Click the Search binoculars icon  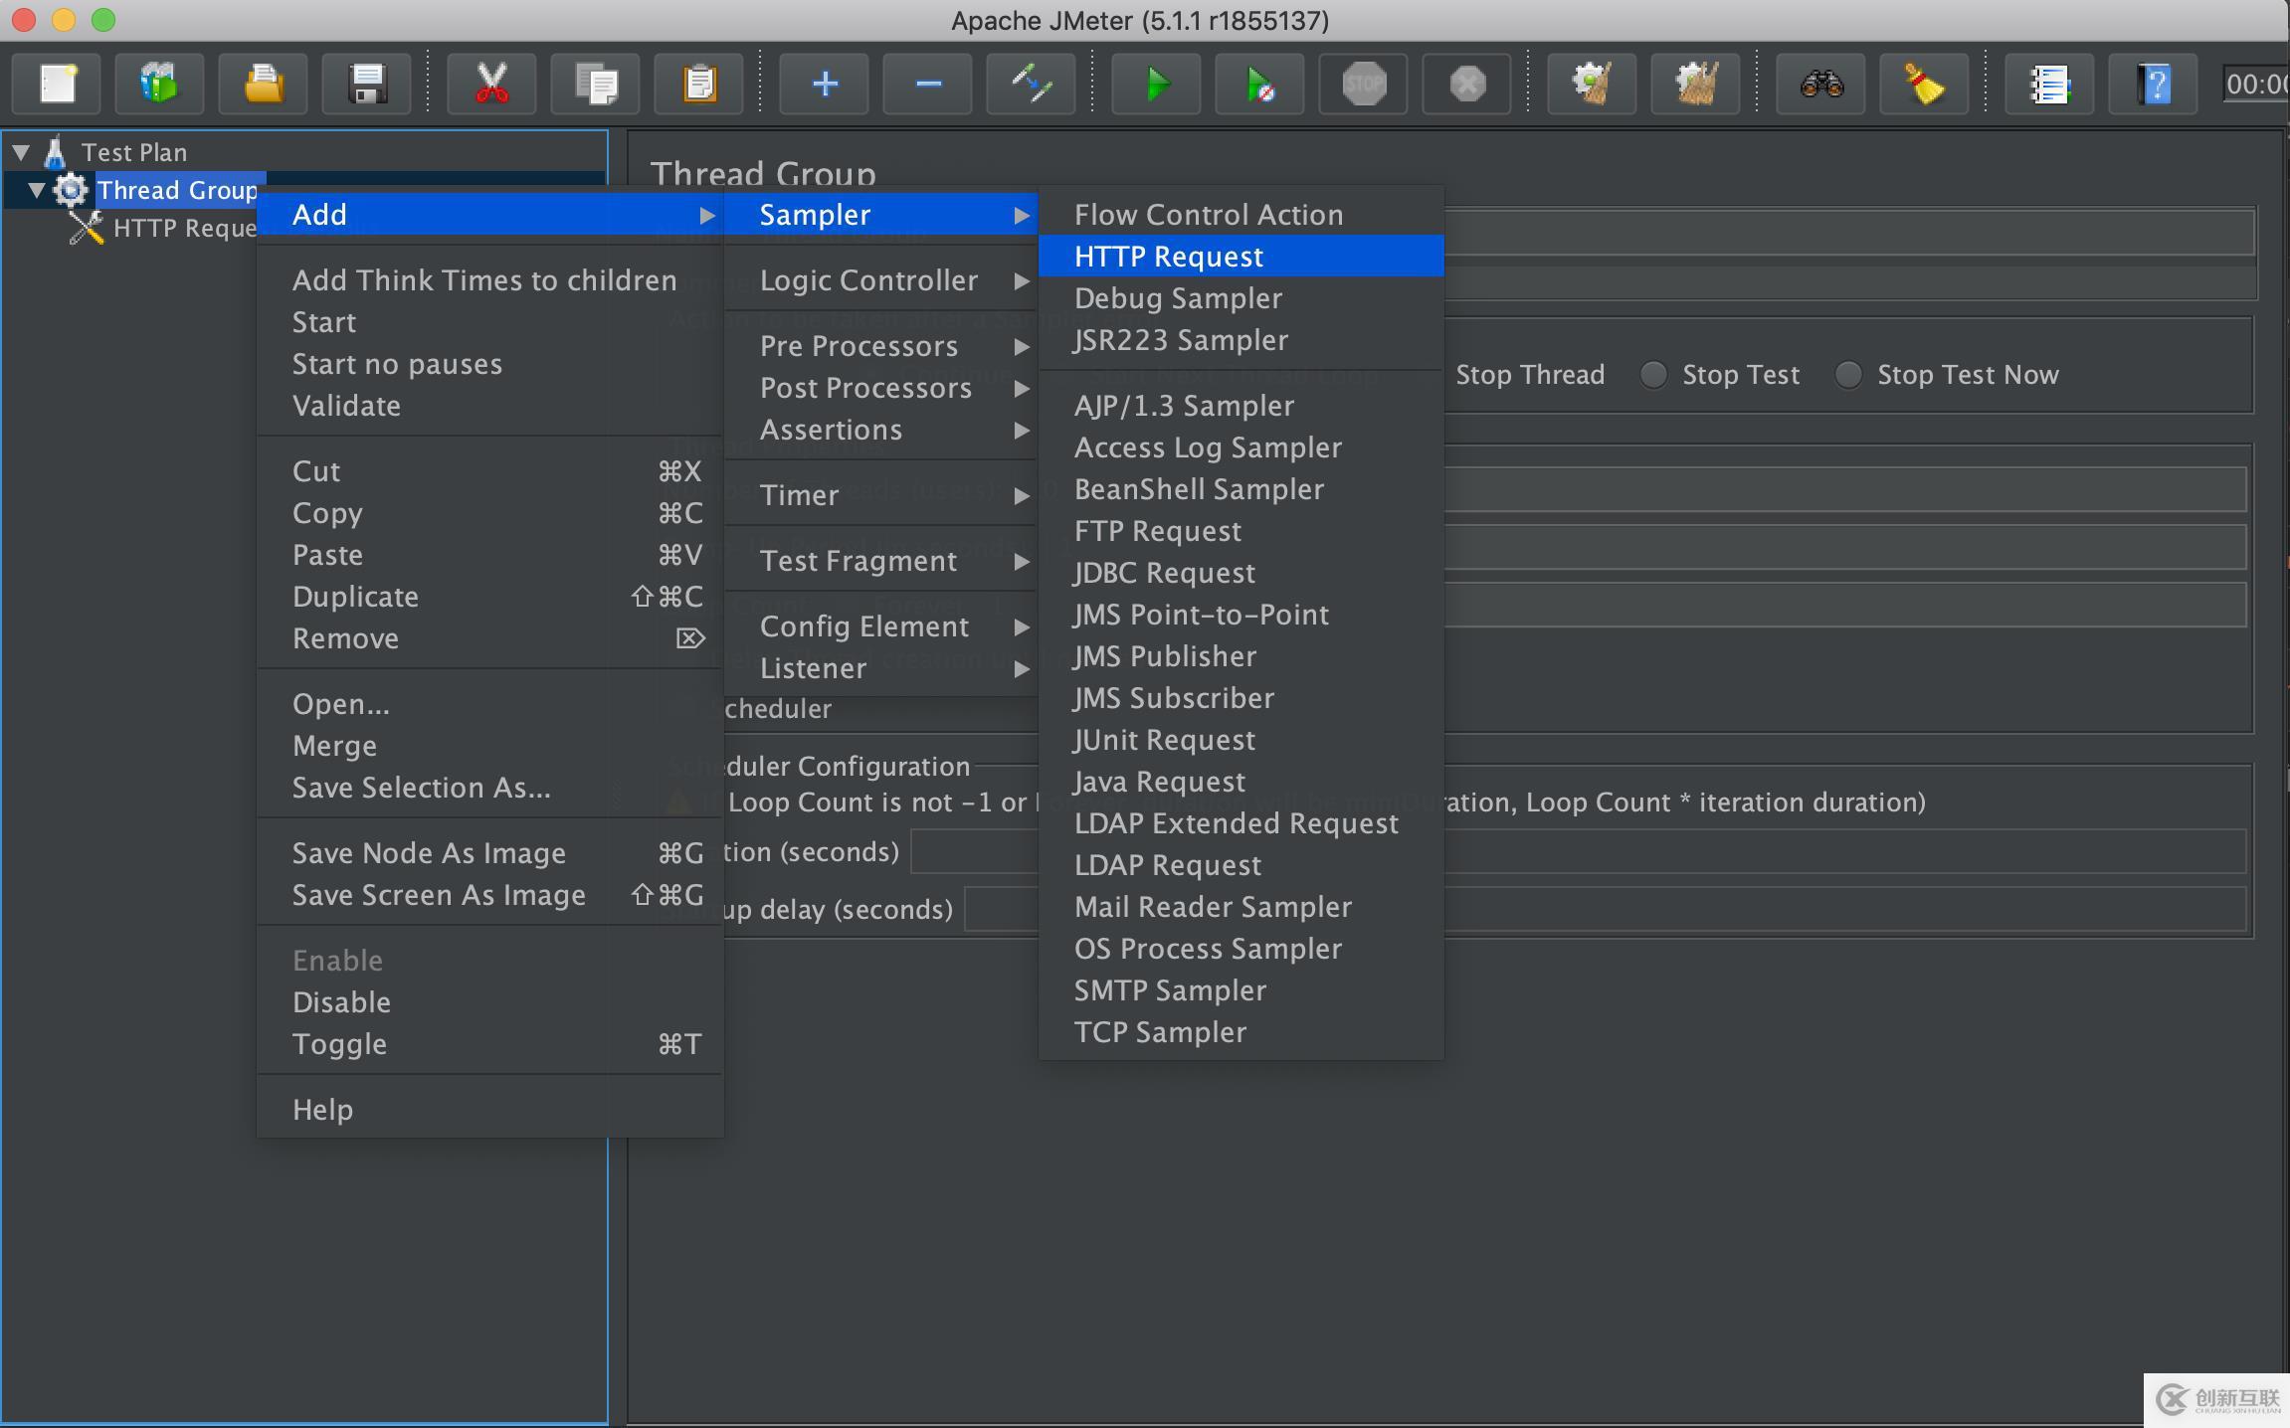1820,85
